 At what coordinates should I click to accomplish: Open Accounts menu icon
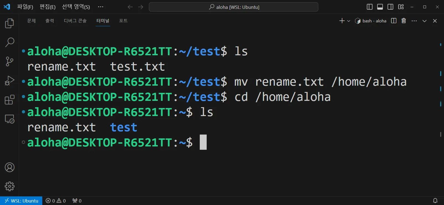coord(9,167)
